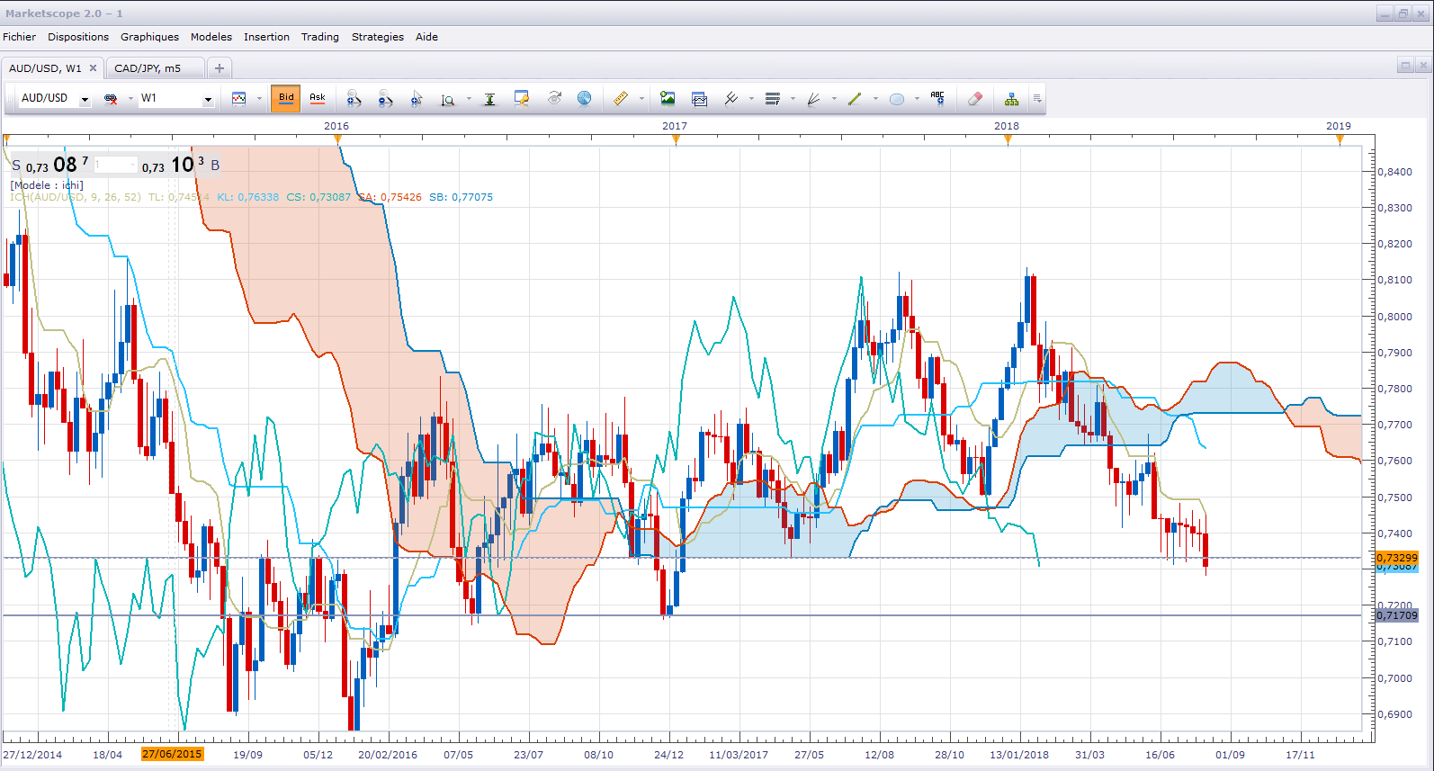Expand the pitchfork tool dropdown arrow
Screen dimensions: 1434x771
(751, 98)
